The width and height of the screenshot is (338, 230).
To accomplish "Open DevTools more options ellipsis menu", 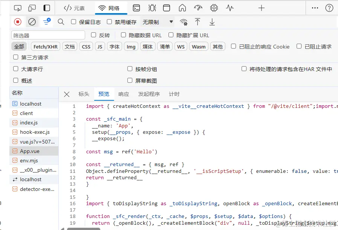I will tap(315, 8).
